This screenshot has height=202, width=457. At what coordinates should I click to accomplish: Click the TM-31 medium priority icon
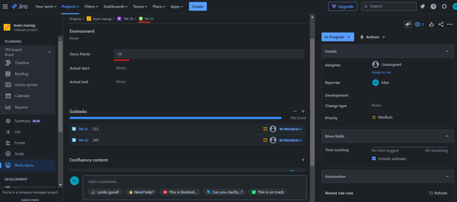coord(265,129)
